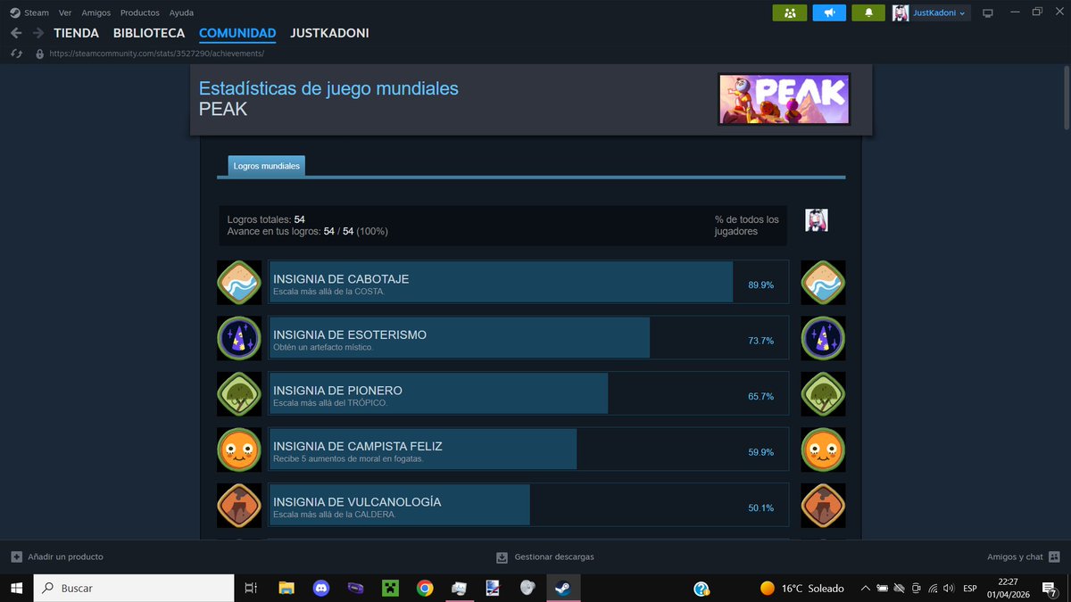Open the Ver menu
The width and height of the screenshot is (1071, 602).
click(x=65, y=12)
